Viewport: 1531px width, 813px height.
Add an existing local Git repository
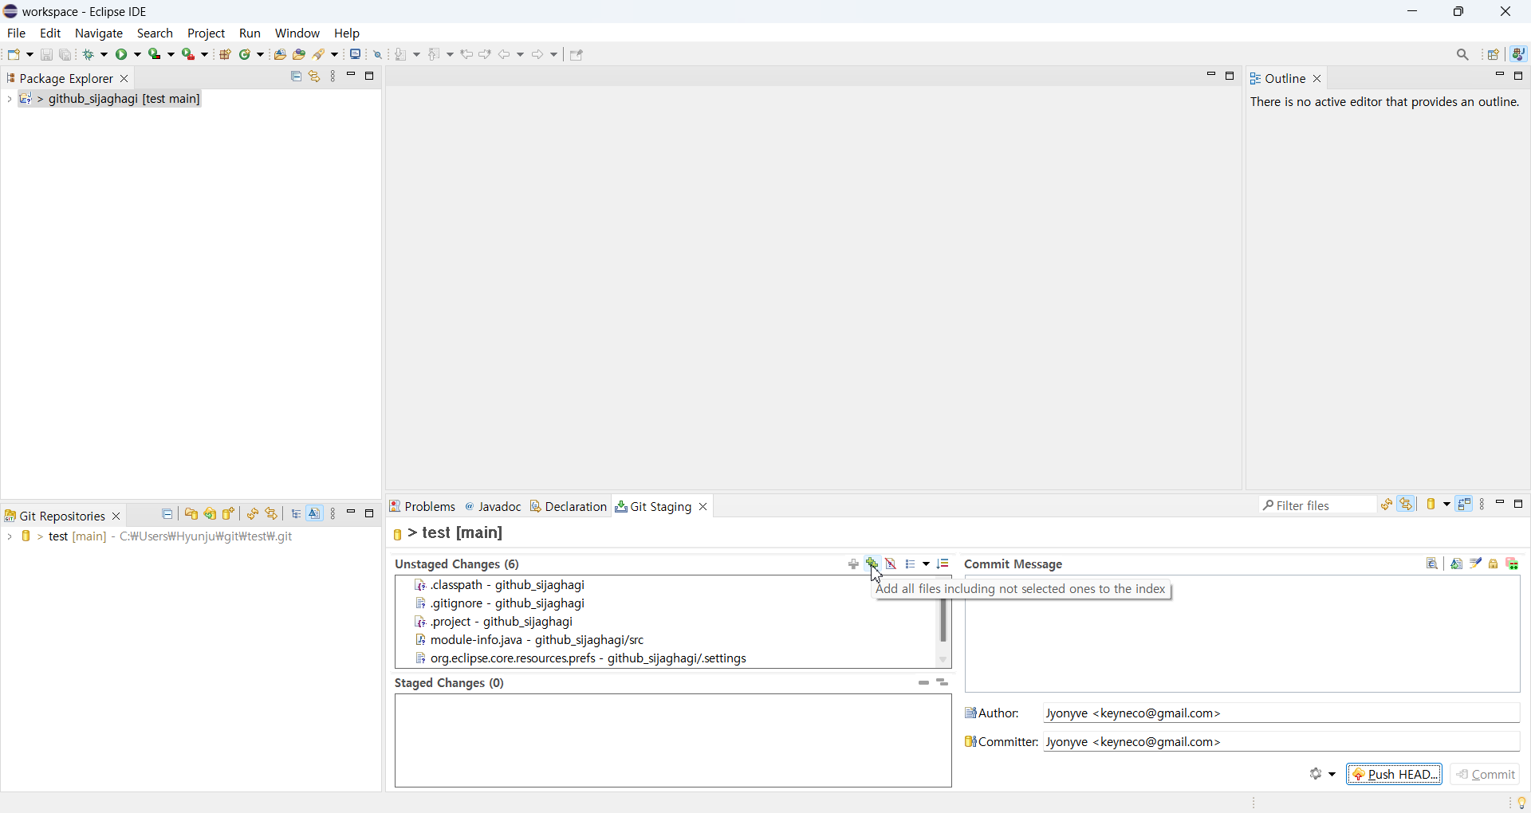(x=191, y=514)
